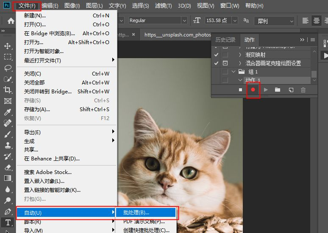The width and height of the screenshot is (328, 233).
Task: Click the 153.58 点 font size field
Action: (218, 20)
